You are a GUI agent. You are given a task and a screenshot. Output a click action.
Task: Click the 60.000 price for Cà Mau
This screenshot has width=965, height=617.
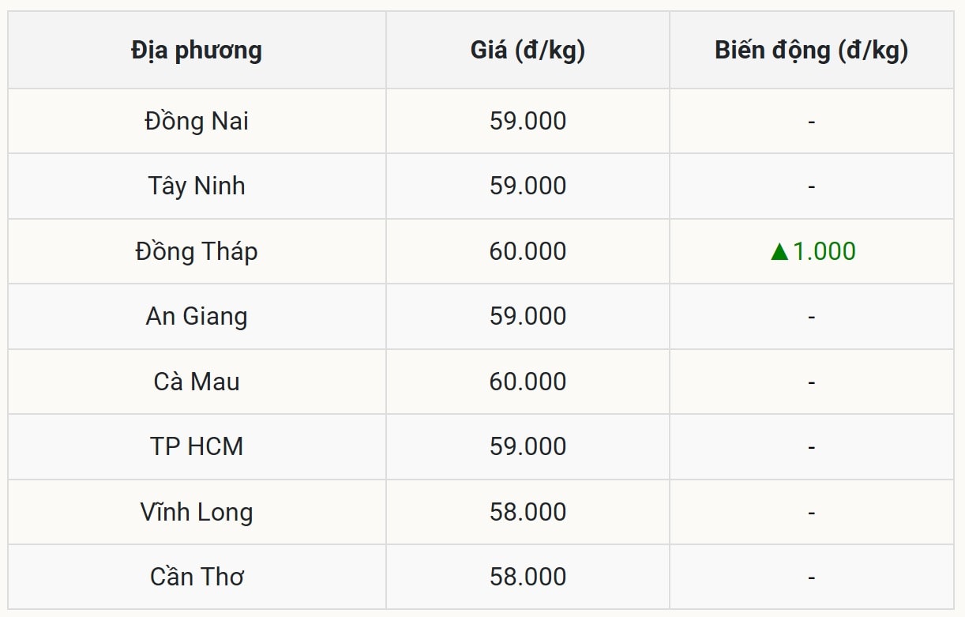[x=528, y=382]
